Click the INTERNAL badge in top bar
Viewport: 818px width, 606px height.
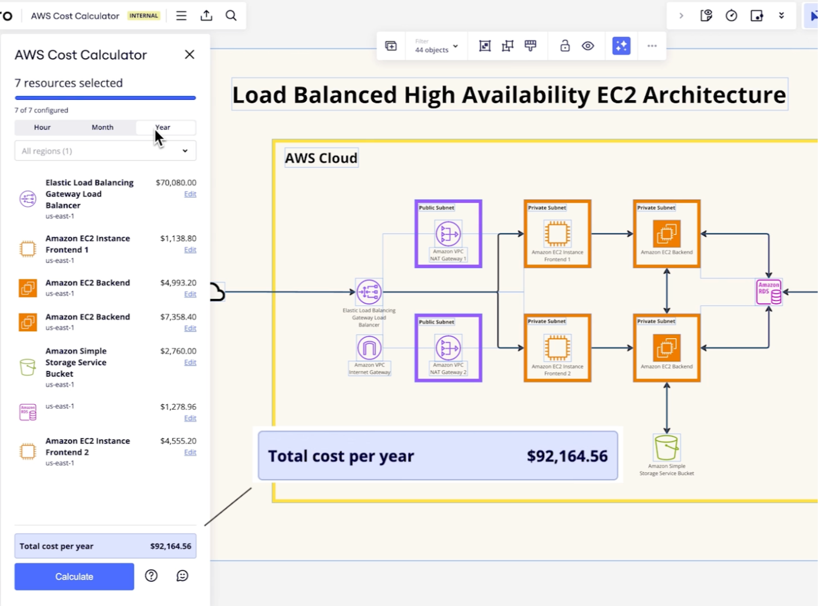tap(143, 16)
